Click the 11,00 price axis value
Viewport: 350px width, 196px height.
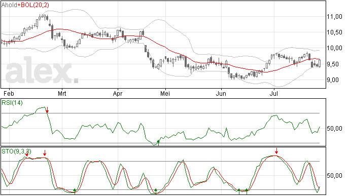click(x=334, y=17)
